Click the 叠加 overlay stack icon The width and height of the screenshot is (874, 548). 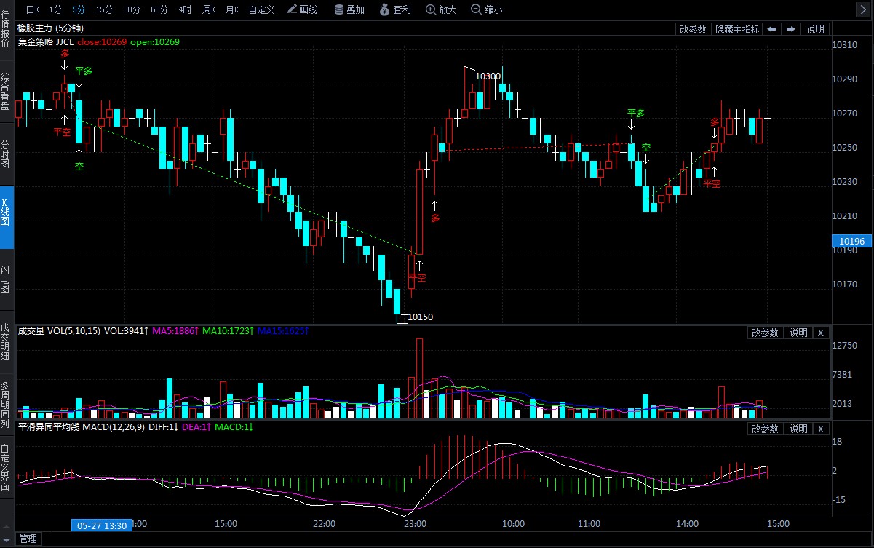click(349, 9)
